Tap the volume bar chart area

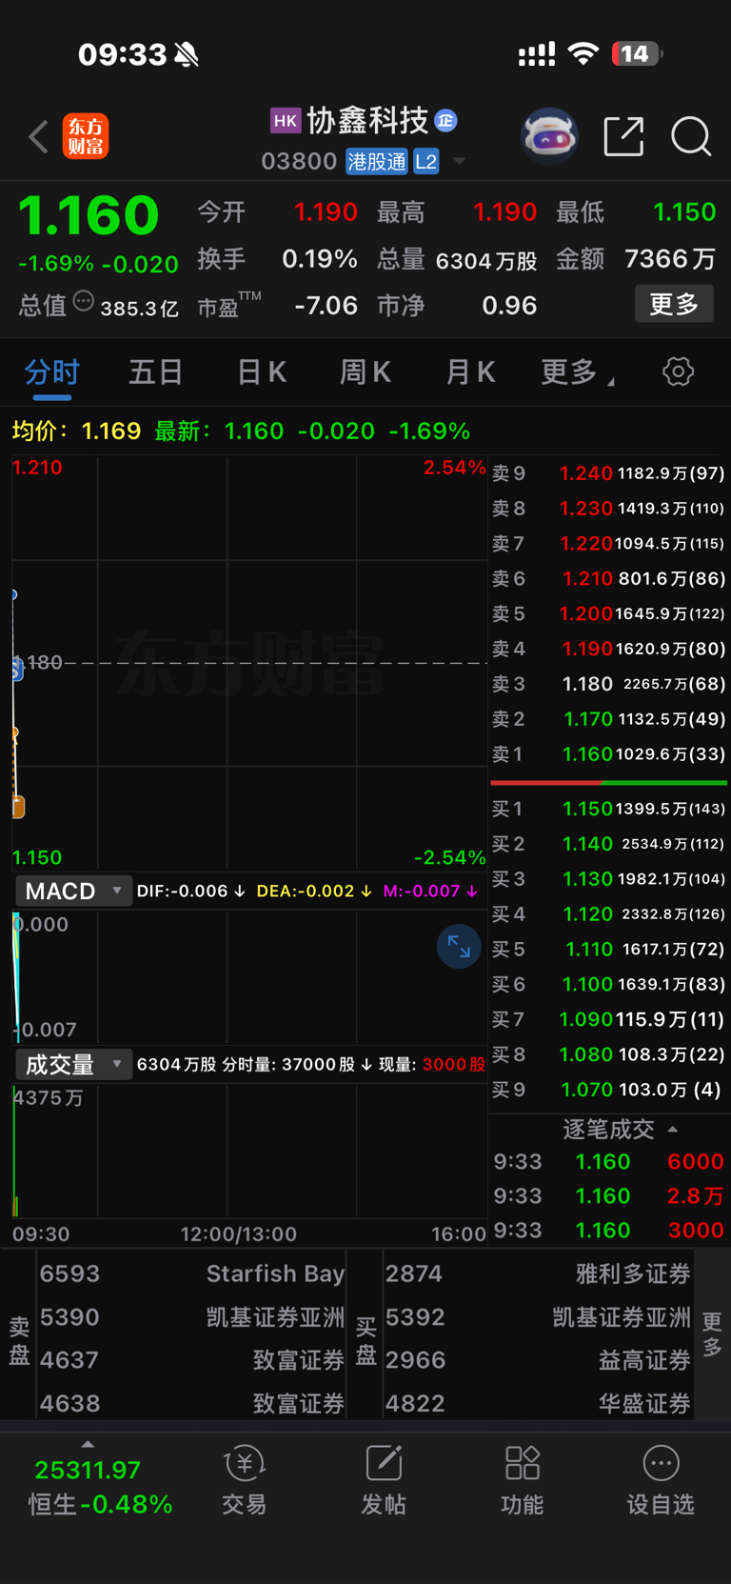(249, 1151)
